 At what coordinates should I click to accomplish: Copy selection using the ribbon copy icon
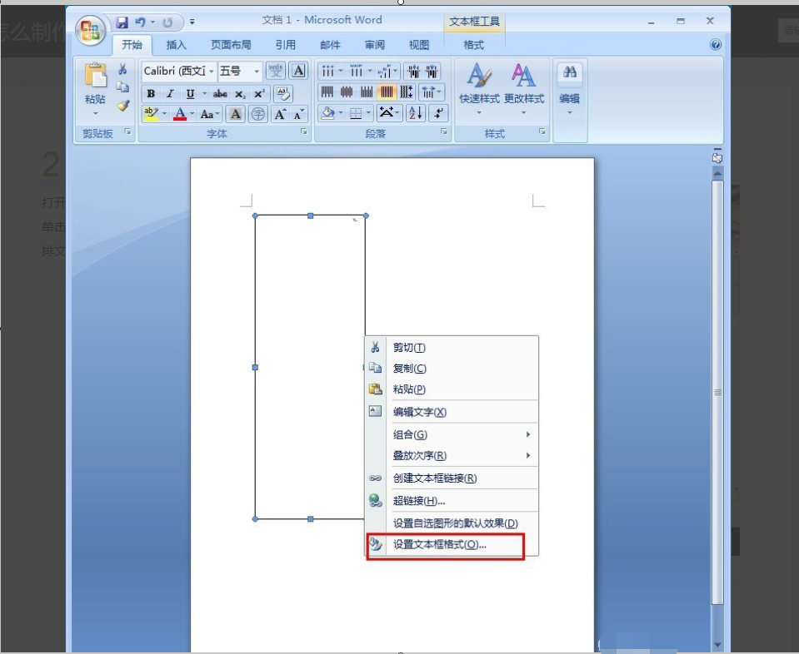[x=122, y=87]
